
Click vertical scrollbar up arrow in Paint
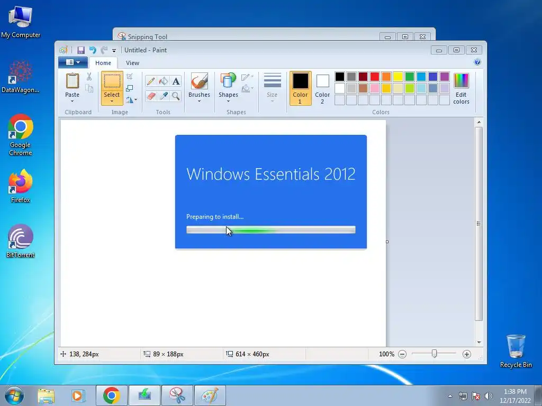click(478, 122)
